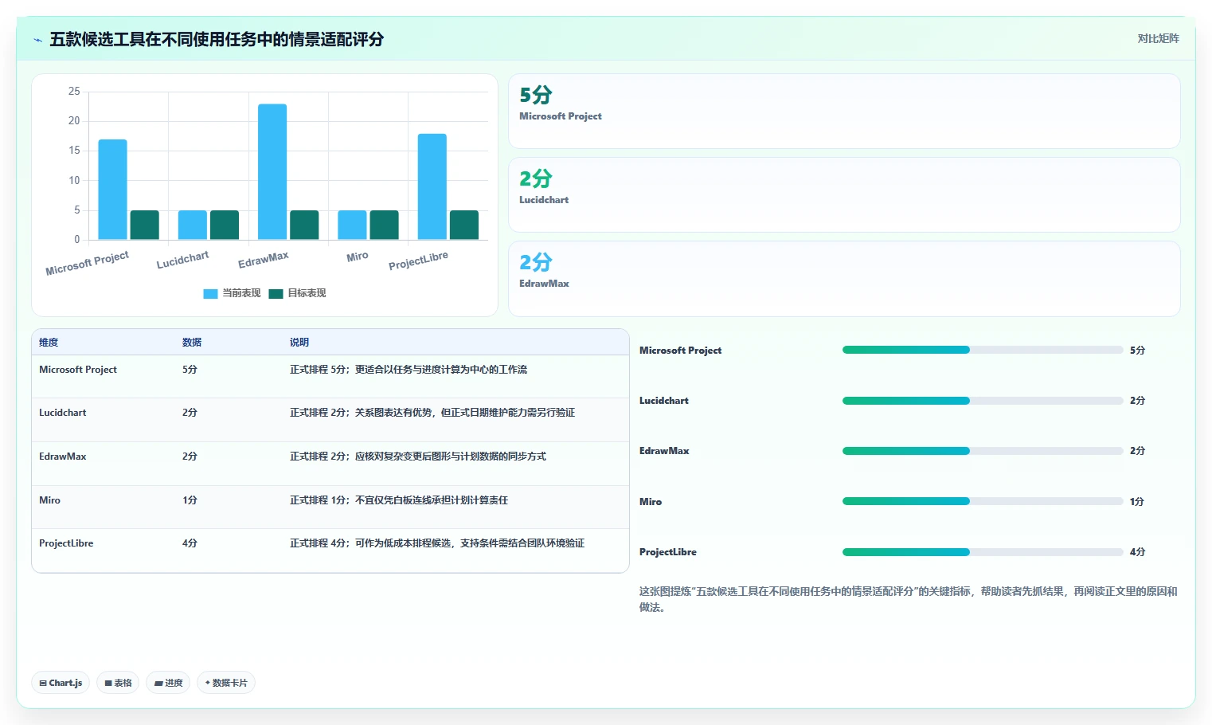Click the Lucidchart dark green target bar
Viewport: 1212px width, 725px height.
coord(225,225)
